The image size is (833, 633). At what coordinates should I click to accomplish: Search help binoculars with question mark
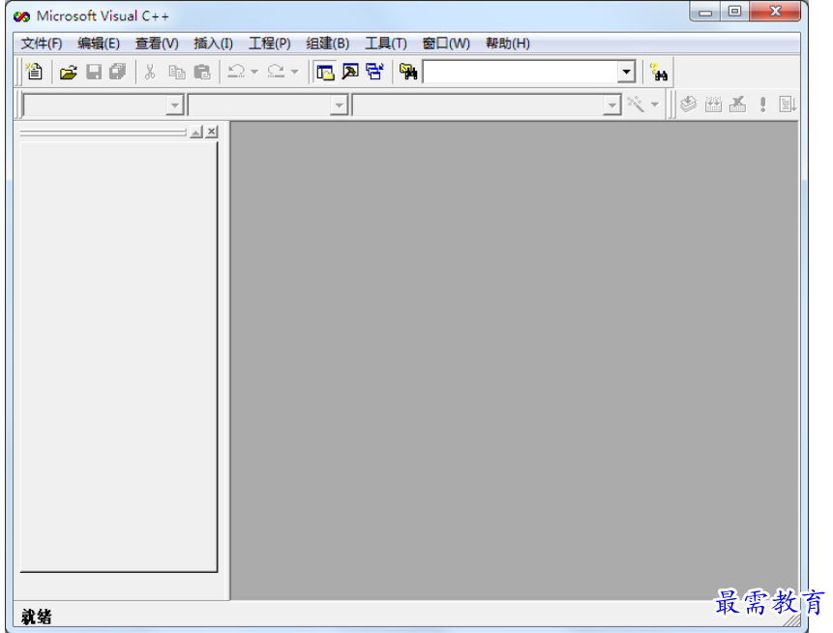pyautogui.click(x=659, y=73)
